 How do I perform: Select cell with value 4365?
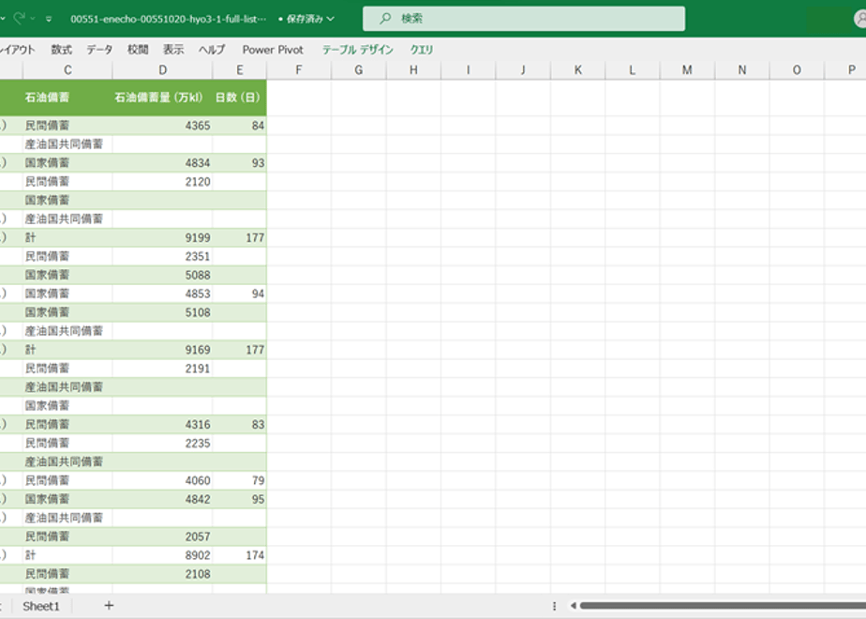tap(162, 126)
